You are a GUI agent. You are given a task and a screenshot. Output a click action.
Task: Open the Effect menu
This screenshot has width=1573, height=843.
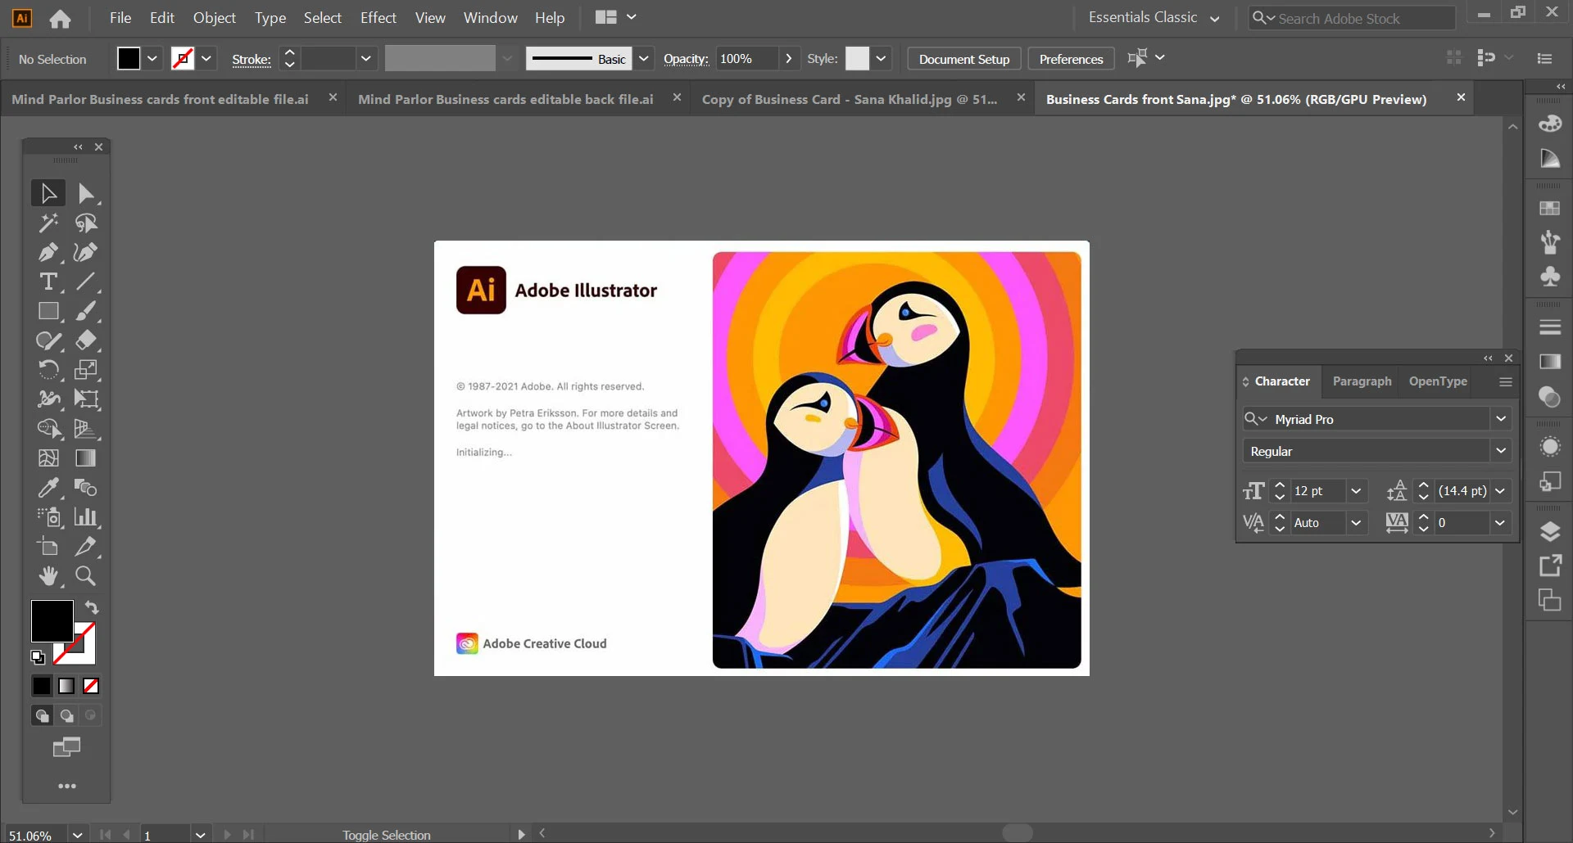tap(378, 17)
